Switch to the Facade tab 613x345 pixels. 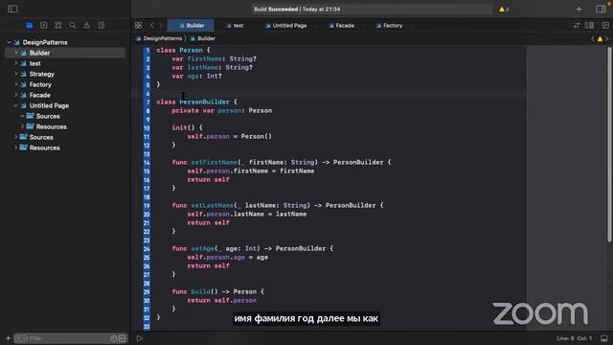coord(341,26)
